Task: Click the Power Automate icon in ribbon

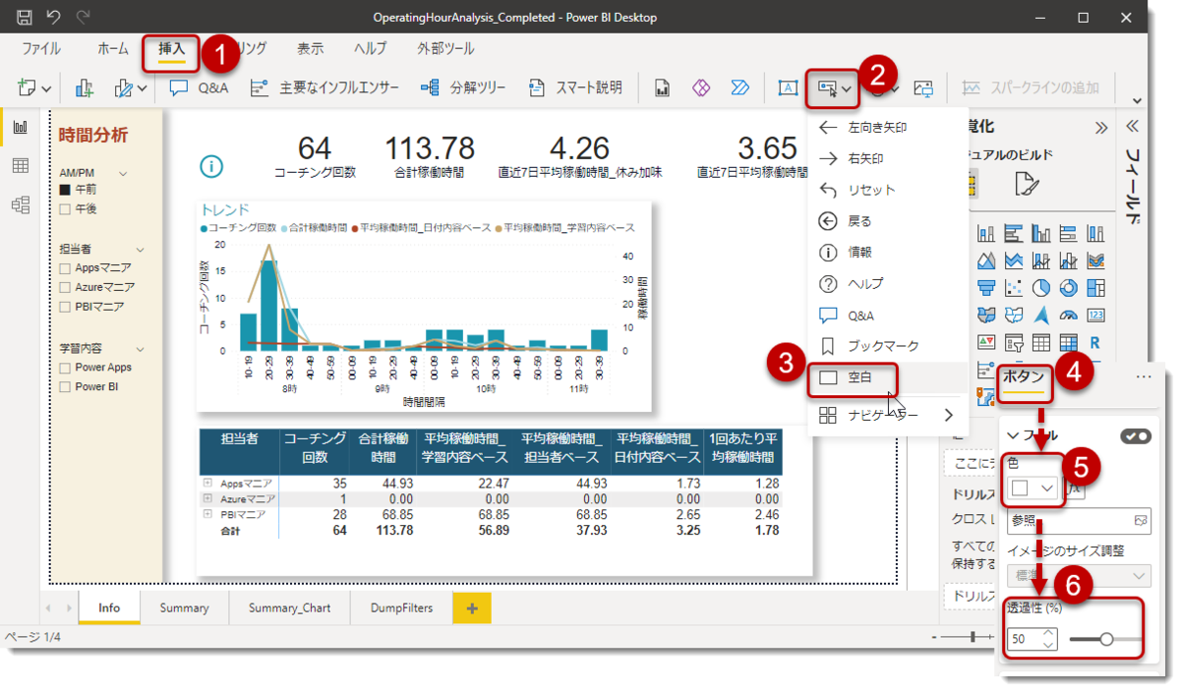Action: coord(739,88)
